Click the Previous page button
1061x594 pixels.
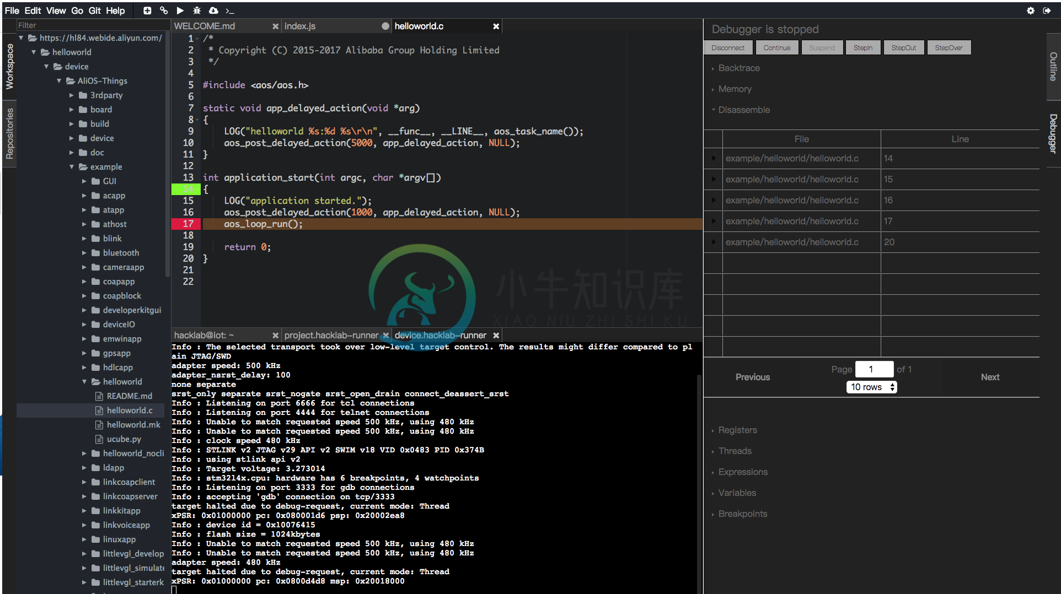coord(752,377)
